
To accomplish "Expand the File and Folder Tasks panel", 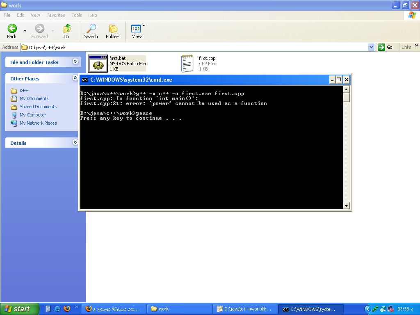I will click(x=75, y=62).
